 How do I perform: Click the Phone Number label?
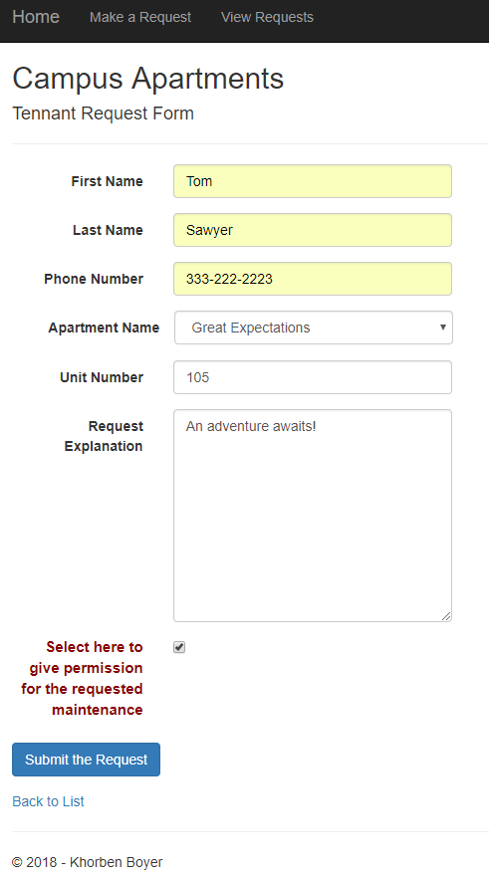click(x=94, y=279)
